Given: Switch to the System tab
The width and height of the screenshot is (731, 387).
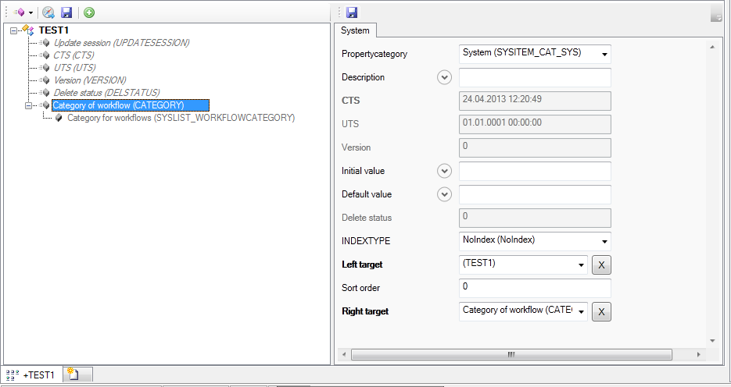Looking at the screenshot, I should [355, 30].
